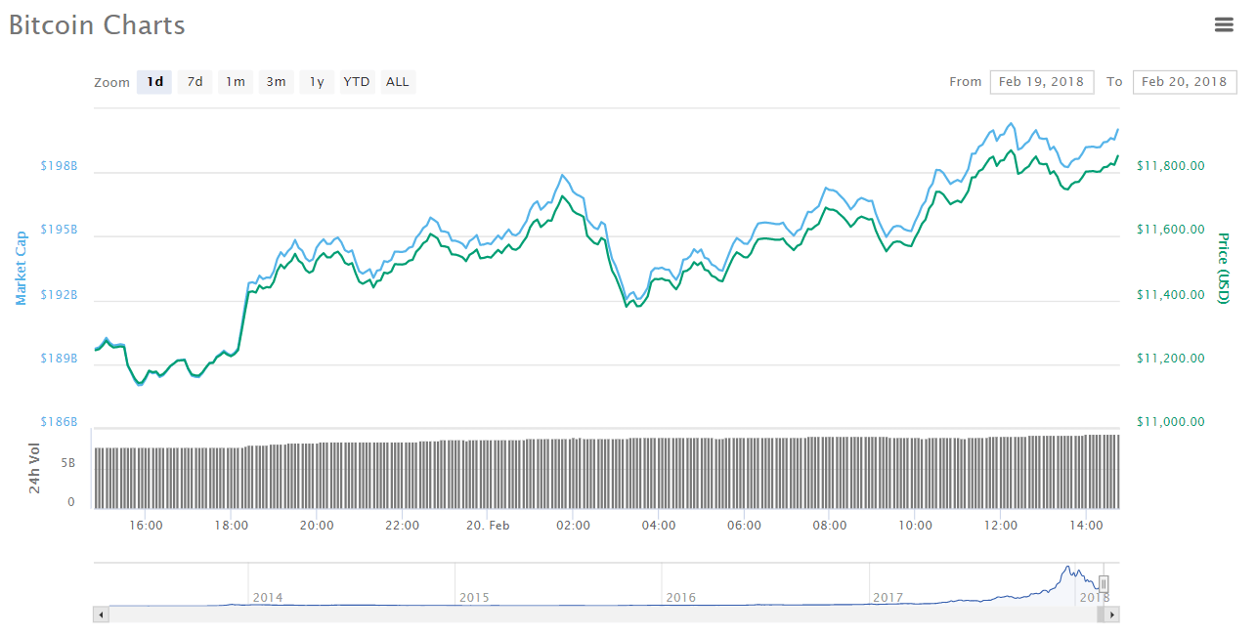The image size is (1256, 636).
Task: Set zoom range to 1d
Action: (154, 82)
